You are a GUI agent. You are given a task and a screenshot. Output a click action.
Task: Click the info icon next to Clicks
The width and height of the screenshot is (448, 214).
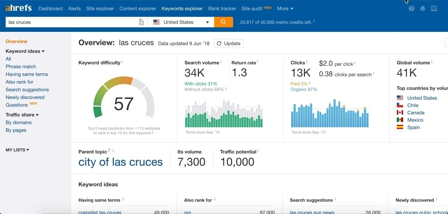click(307, 62)
